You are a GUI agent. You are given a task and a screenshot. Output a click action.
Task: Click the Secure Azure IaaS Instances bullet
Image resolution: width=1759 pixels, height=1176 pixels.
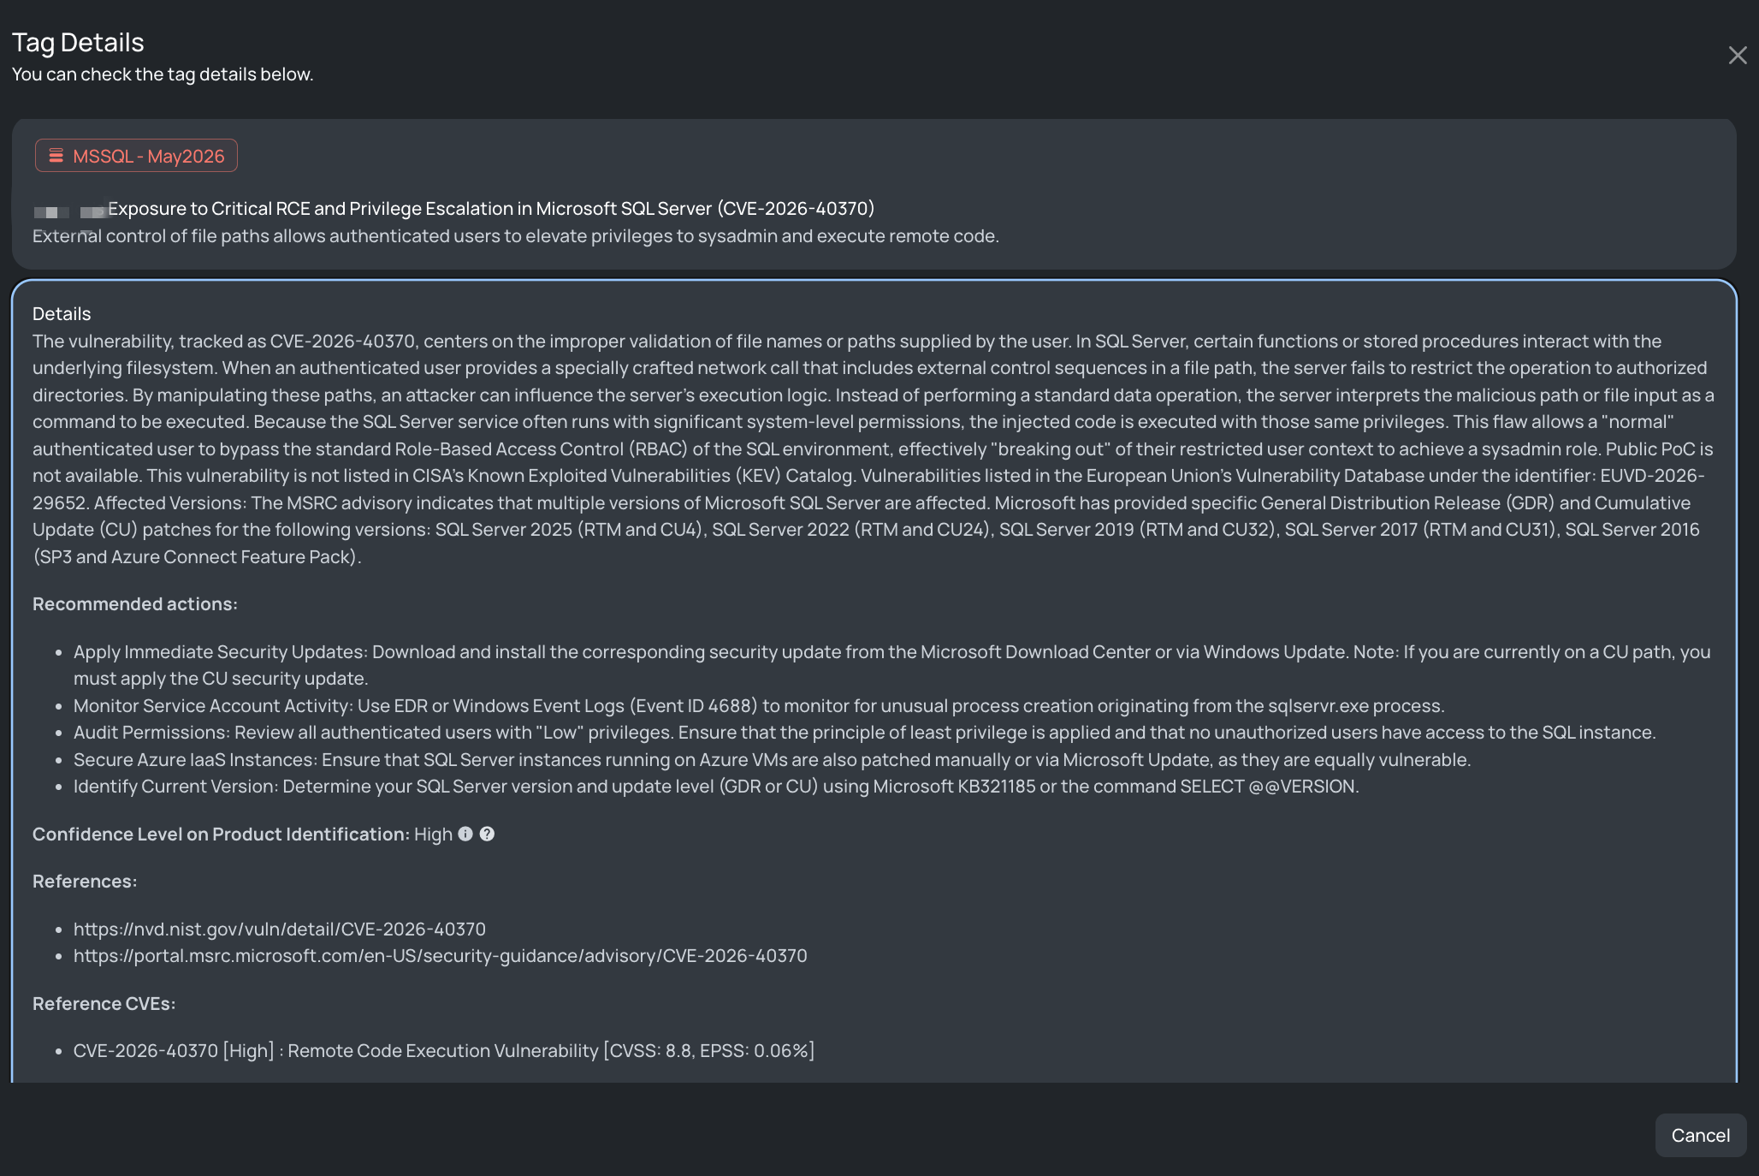(x=773, y=759)
